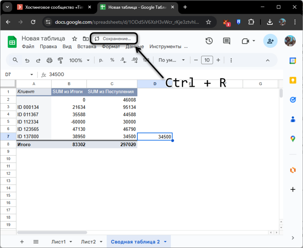Open Google Maps side panel icon
Image resolution: width=303 pixels, height=248 pixels.
293,138
